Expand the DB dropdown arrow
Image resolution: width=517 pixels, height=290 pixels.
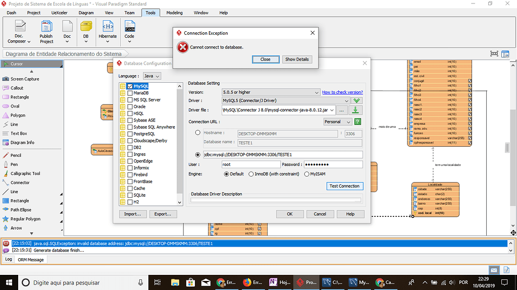click(x=86, y=41)
